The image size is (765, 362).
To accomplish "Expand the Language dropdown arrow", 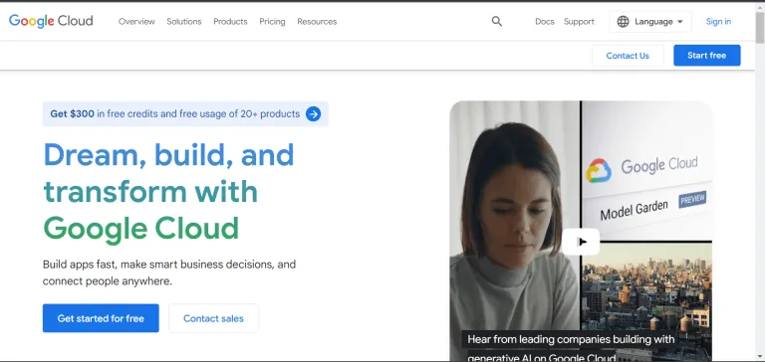I will [x=680, y=22].
